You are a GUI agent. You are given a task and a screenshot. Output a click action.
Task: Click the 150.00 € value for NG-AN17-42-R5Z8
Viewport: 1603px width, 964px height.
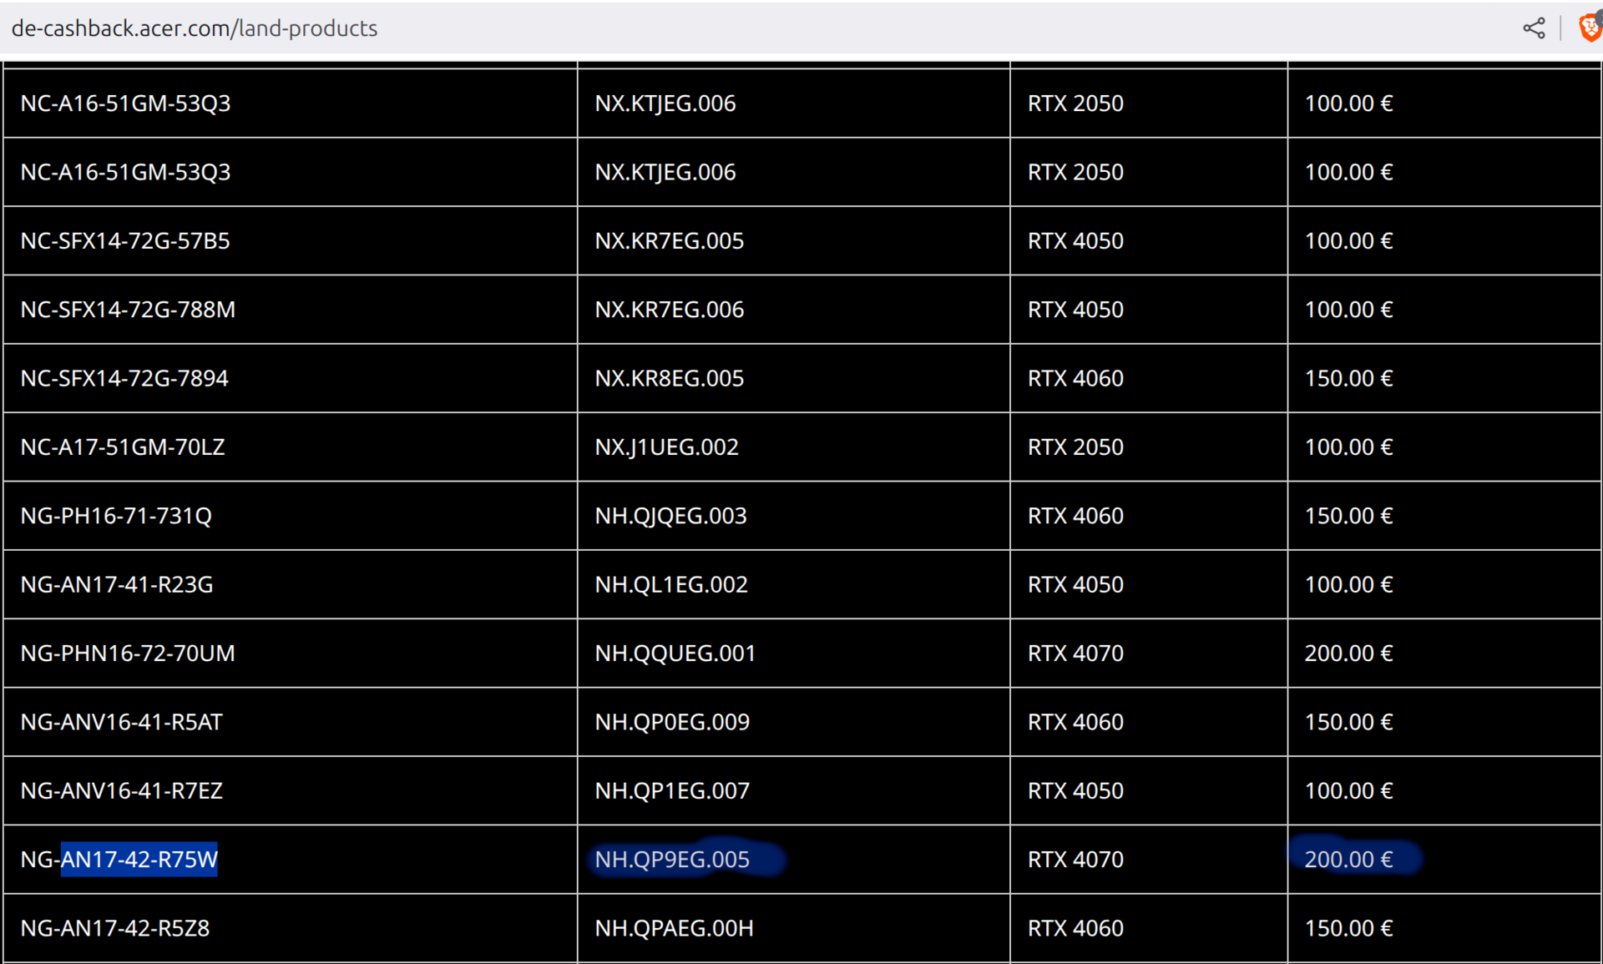pos(1348,928)
